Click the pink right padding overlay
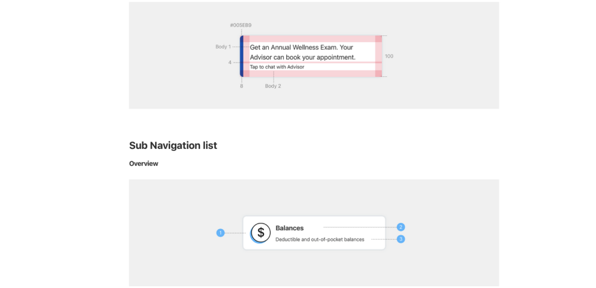 pos(379,56)
